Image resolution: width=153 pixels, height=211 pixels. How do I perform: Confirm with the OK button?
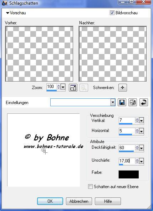click(50, 201)
